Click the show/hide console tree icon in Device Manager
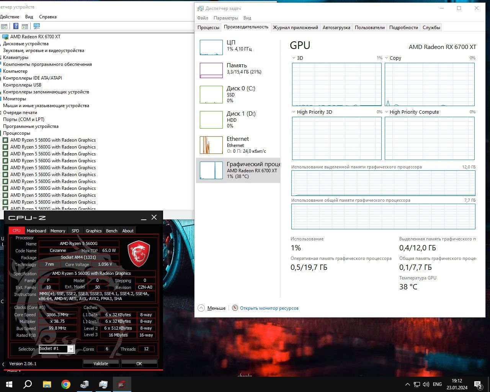The image size is (490, 392). click(4, 26)
